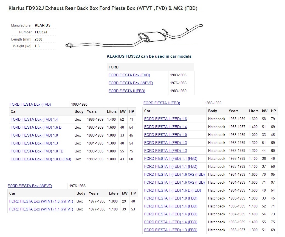
Task: Open FORD FIESTA II (FBD) 1.4 link, 1983-1987
Action: coord(165,127)
